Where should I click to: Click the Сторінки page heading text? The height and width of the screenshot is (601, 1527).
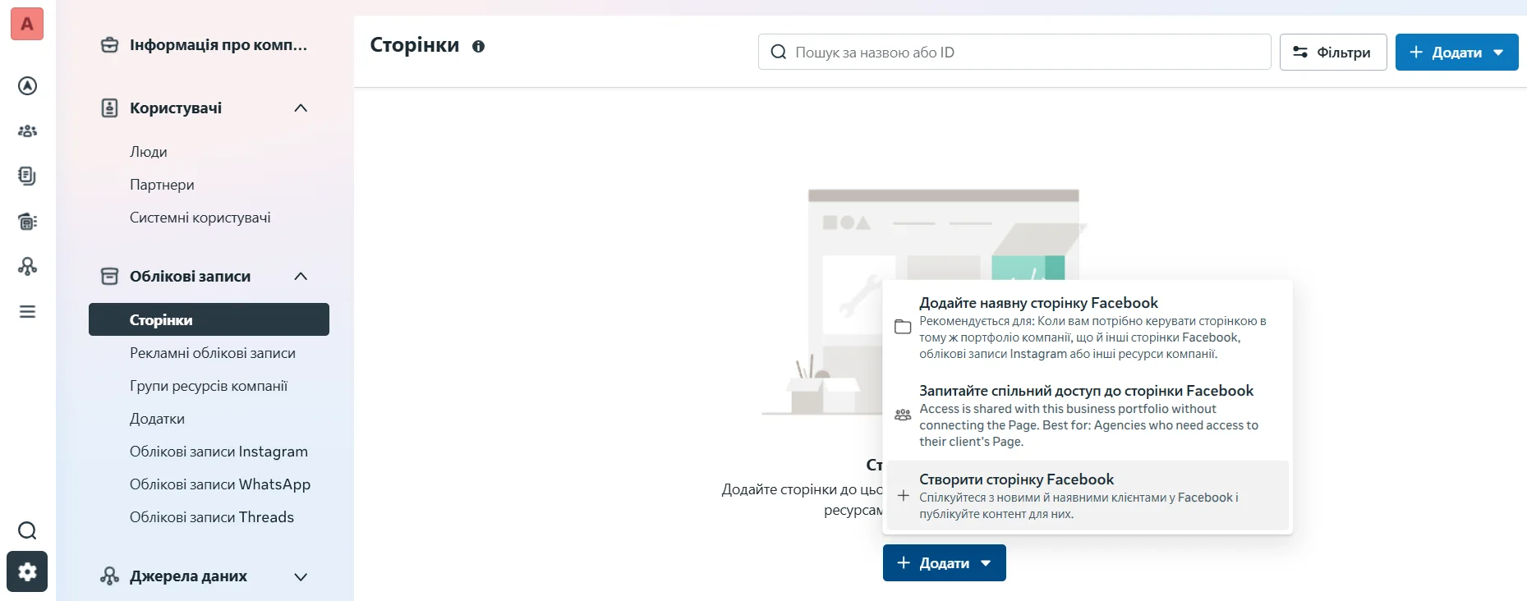pyautogui.click(x=414, y=44)
